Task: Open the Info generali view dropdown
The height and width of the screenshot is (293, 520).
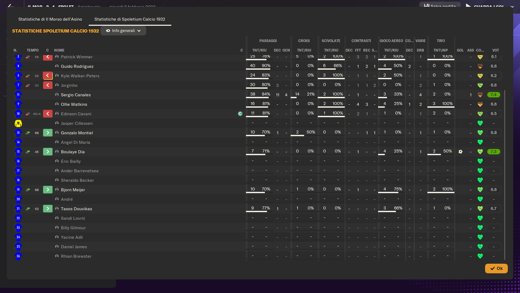Action: [123, 31]
